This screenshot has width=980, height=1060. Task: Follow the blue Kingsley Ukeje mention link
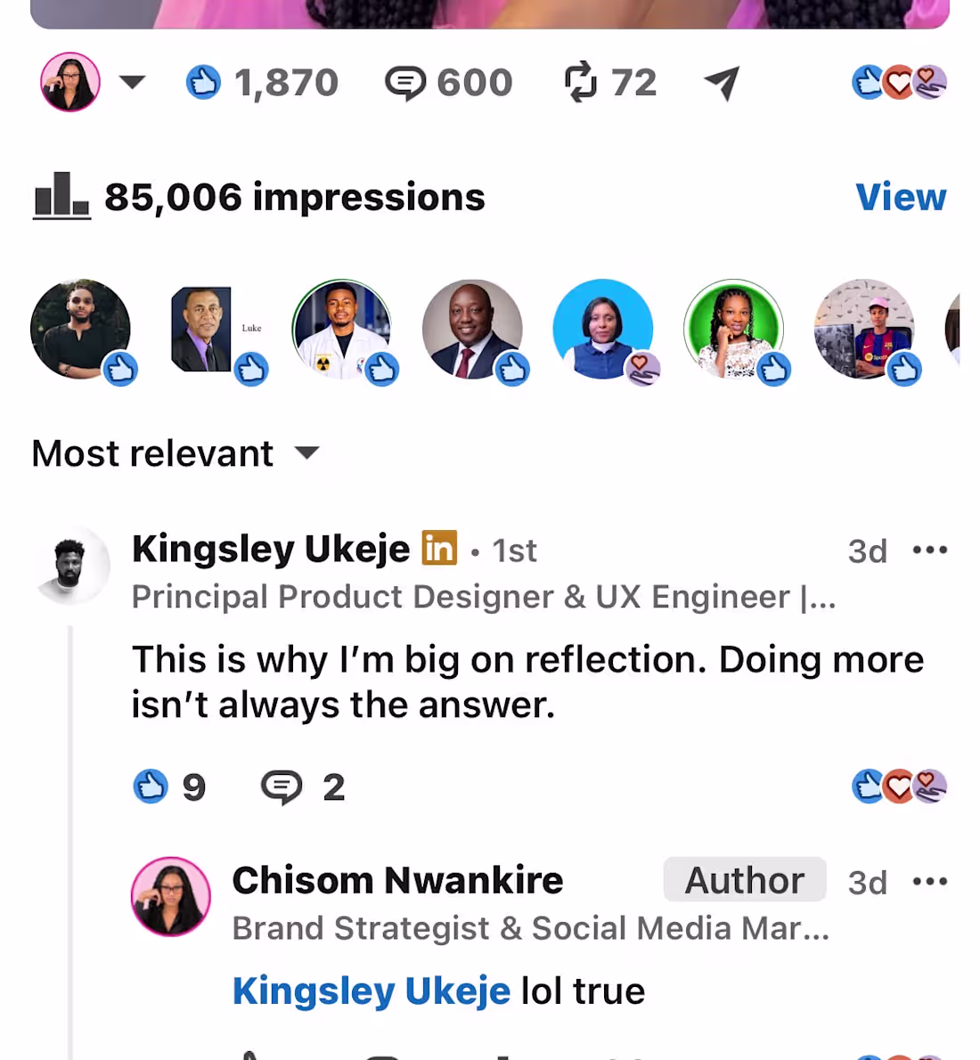point(371,991)
